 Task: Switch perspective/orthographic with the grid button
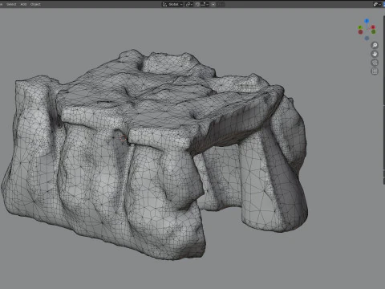(x=375, y=71)
